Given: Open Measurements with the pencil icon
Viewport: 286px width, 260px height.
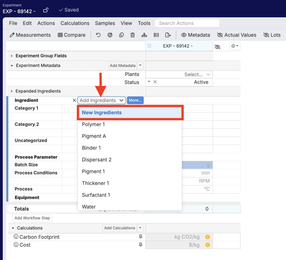Looking at the screenshot, I should point(30,35).
